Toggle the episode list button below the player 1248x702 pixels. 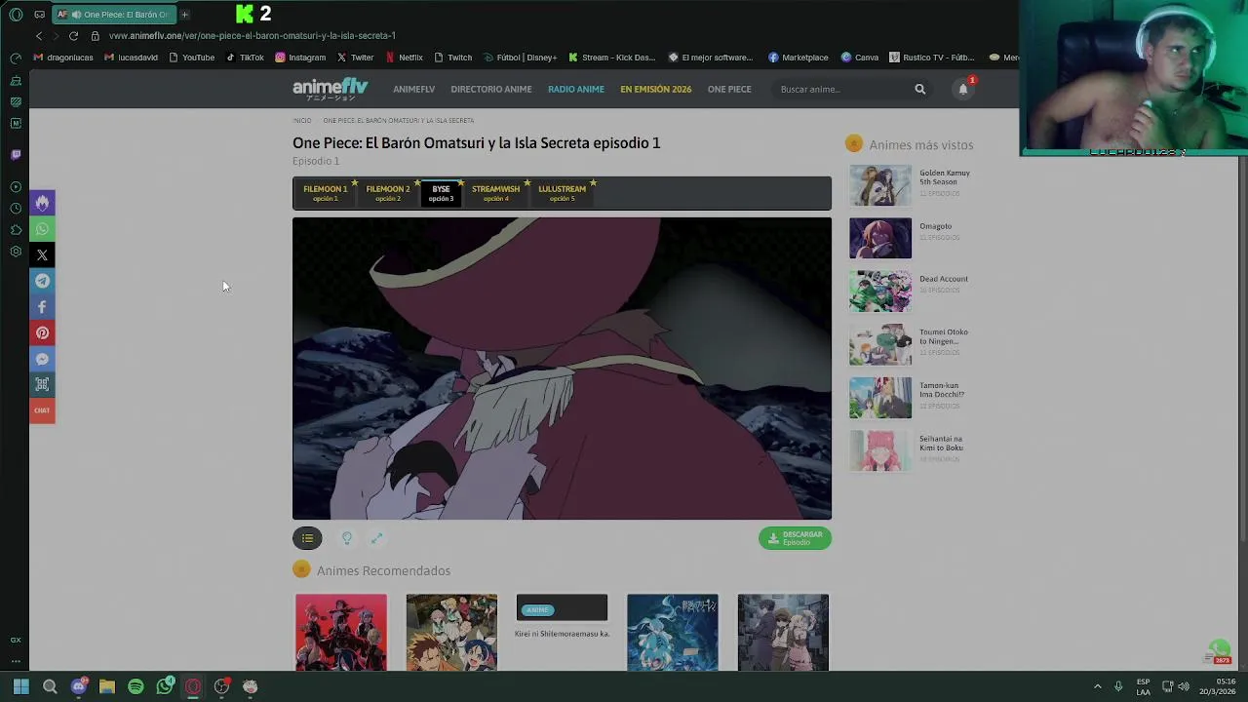pyautogui.click(x=307, y=538)
